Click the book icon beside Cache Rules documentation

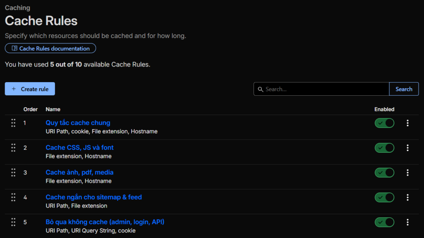(14, 48)
